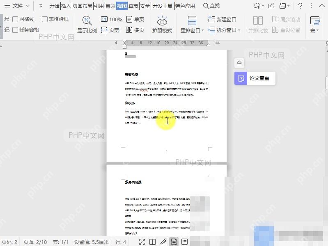Open the 特色应用 tab
328x246 pixels.
(185, 6)
